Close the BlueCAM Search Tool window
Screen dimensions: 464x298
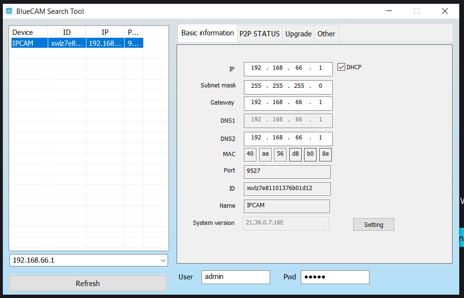pyautogui.click(x=445, y=11)
